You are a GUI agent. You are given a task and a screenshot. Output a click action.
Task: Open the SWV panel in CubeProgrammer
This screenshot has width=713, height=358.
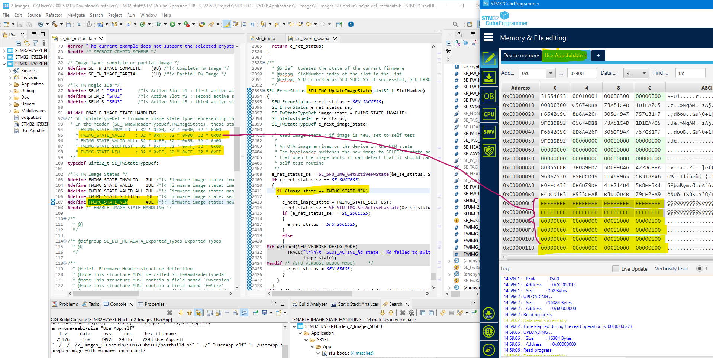coord(489,132)
